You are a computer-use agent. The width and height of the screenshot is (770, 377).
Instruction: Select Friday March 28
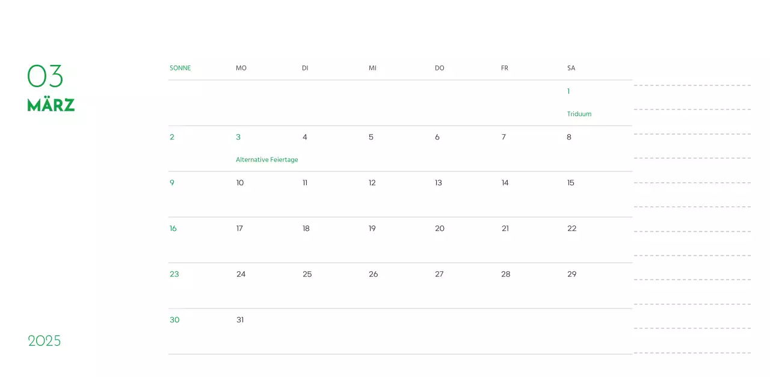click(505, 274)
